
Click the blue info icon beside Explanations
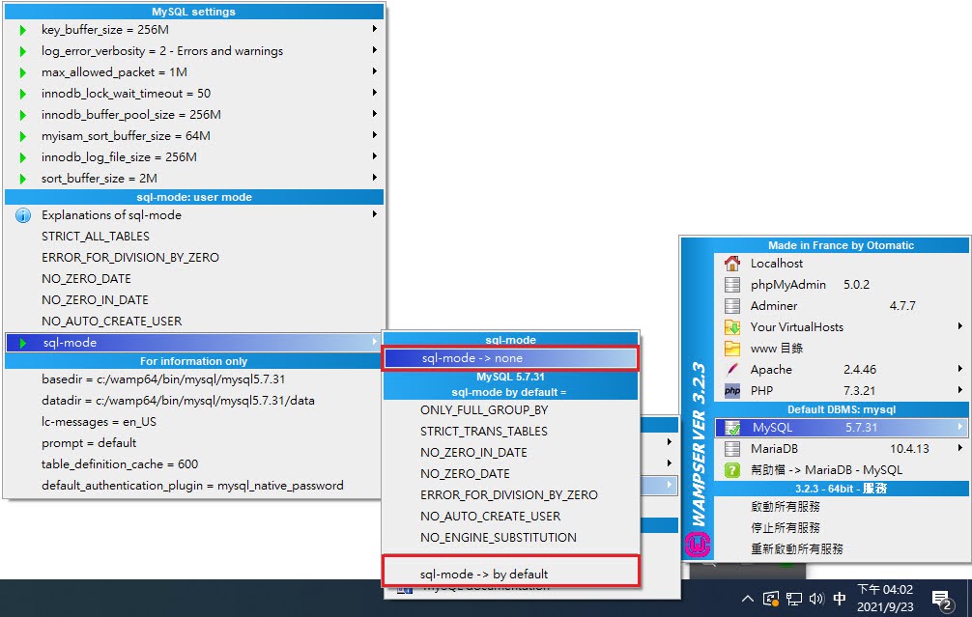23,215
